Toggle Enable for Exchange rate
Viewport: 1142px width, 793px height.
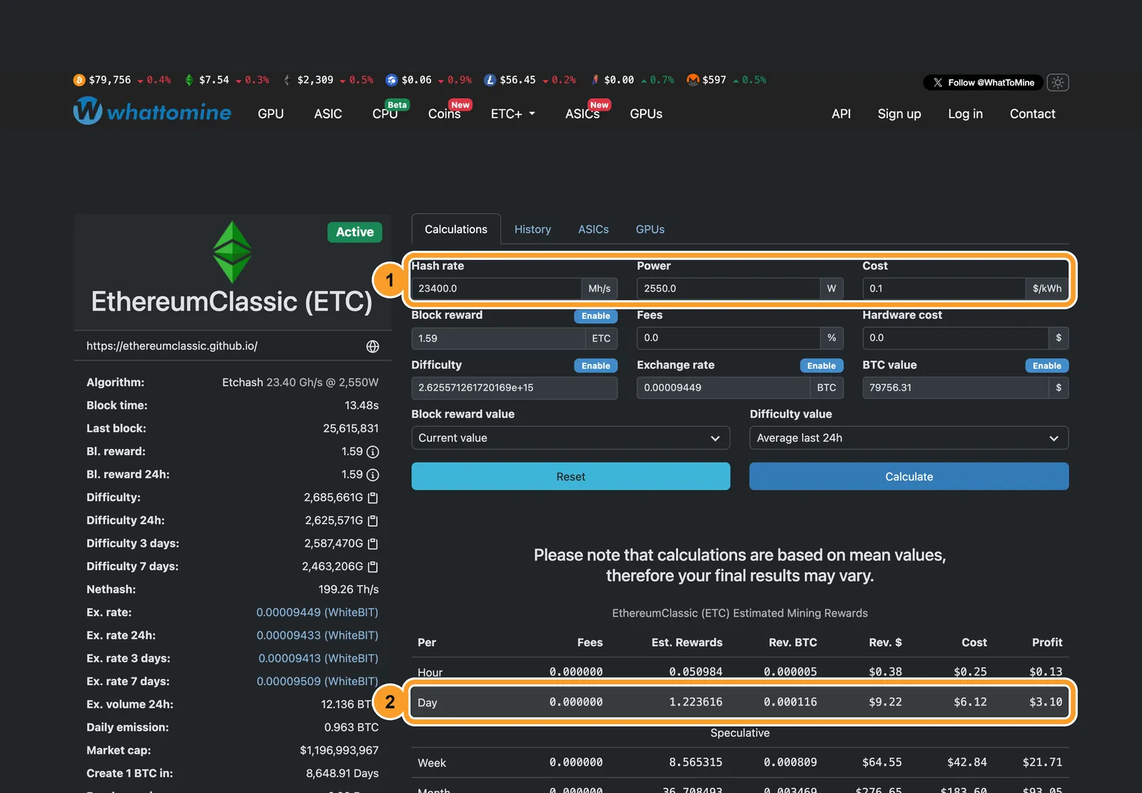coord(822,365)
